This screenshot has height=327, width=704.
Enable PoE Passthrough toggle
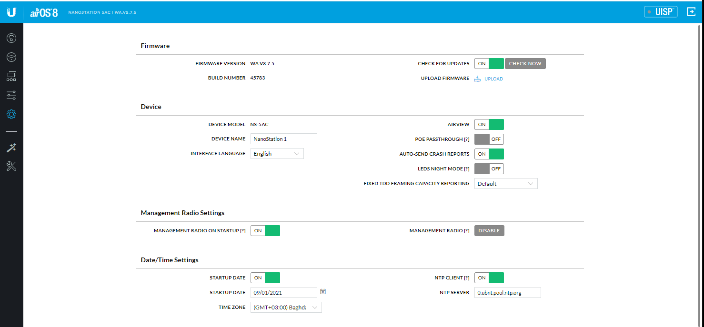tap(489, 139)
